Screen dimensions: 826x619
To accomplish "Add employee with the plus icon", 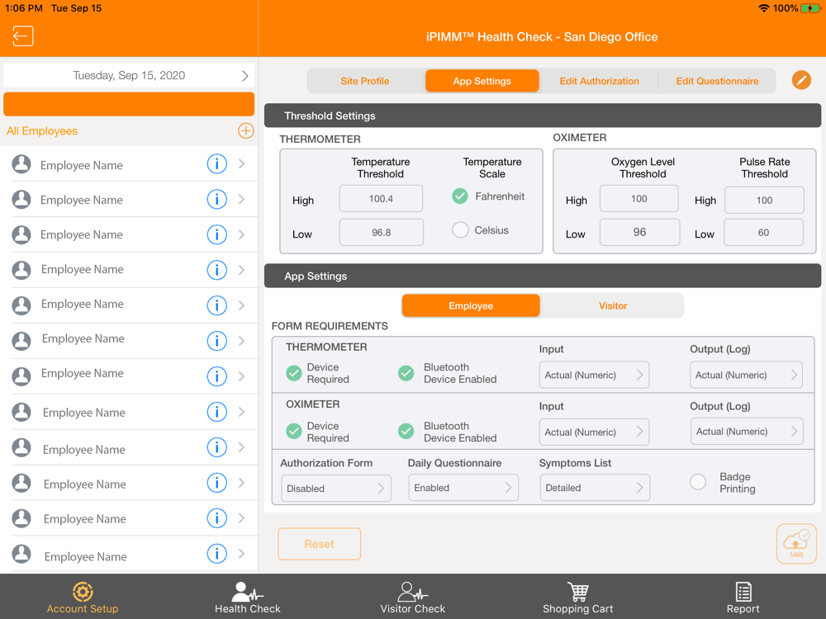I will (245, 130).
